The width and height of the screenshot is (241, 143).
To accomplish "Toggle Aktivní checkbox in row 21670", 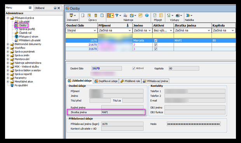I will pos(156,45).
